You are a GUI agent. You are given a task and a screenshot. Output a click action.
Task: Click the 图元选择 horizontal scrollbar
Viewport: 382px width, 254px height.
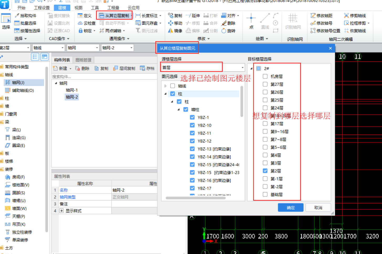click(195, 198)
